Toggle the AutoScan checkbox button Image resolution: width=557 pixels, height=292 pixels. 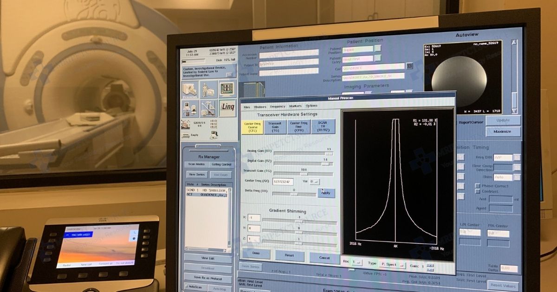click(196, 288)
